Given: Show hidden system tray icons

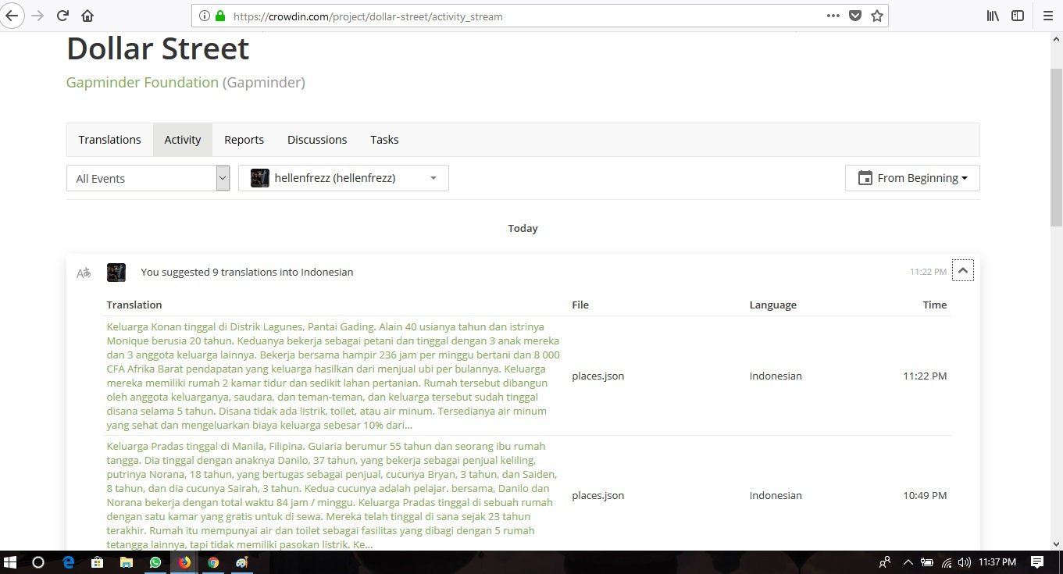Looking at the screenshot, I should (908, 562).
